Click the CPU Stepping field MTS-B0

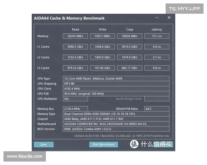[116, 84]
